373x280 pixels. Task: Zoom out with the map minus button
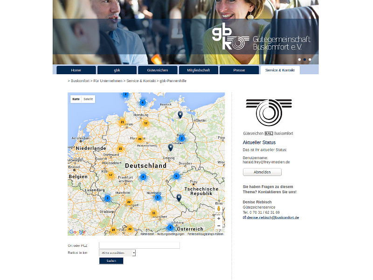point(219,226)
